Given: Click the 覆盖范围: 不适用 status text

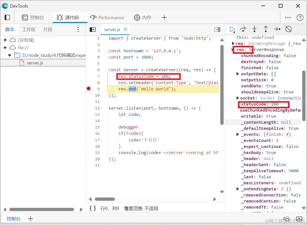Looking at the screenshot, I should 141,209.
